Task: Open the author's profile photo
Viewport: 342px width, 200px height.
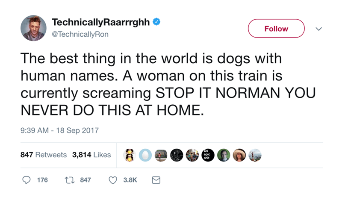Action: 34,29
